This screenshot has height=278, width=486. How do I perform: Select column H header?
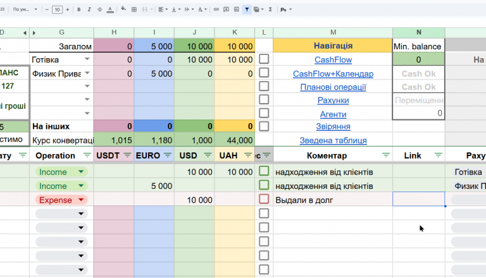114,32
